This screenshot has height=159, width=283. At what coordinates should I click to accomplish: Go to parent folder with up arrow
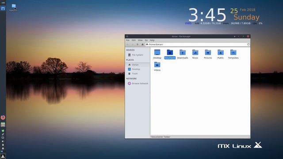point(138,44)
